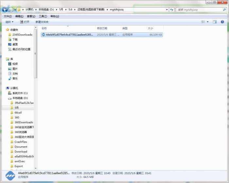Open the view options dropdown arrow
Viewport: 229px width, 183px height.
click(208, 22)
